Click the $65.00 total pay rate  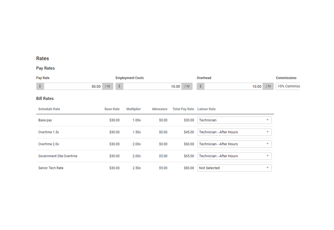(189, 156)
